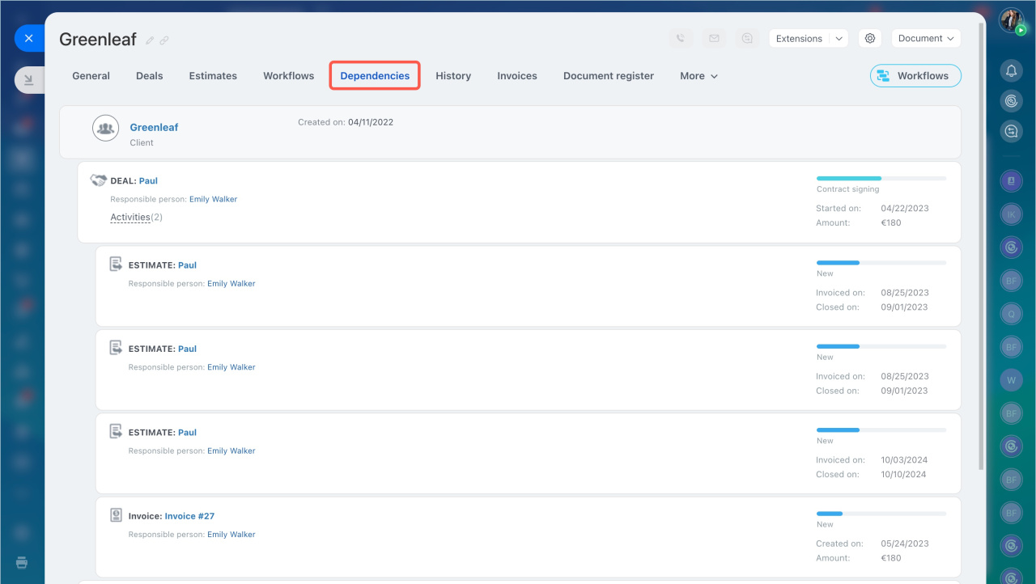Click the deal start date 04/22/2023
This screenshot has height=584, width=1036.
pyautogui.click(x=905, y=208)
